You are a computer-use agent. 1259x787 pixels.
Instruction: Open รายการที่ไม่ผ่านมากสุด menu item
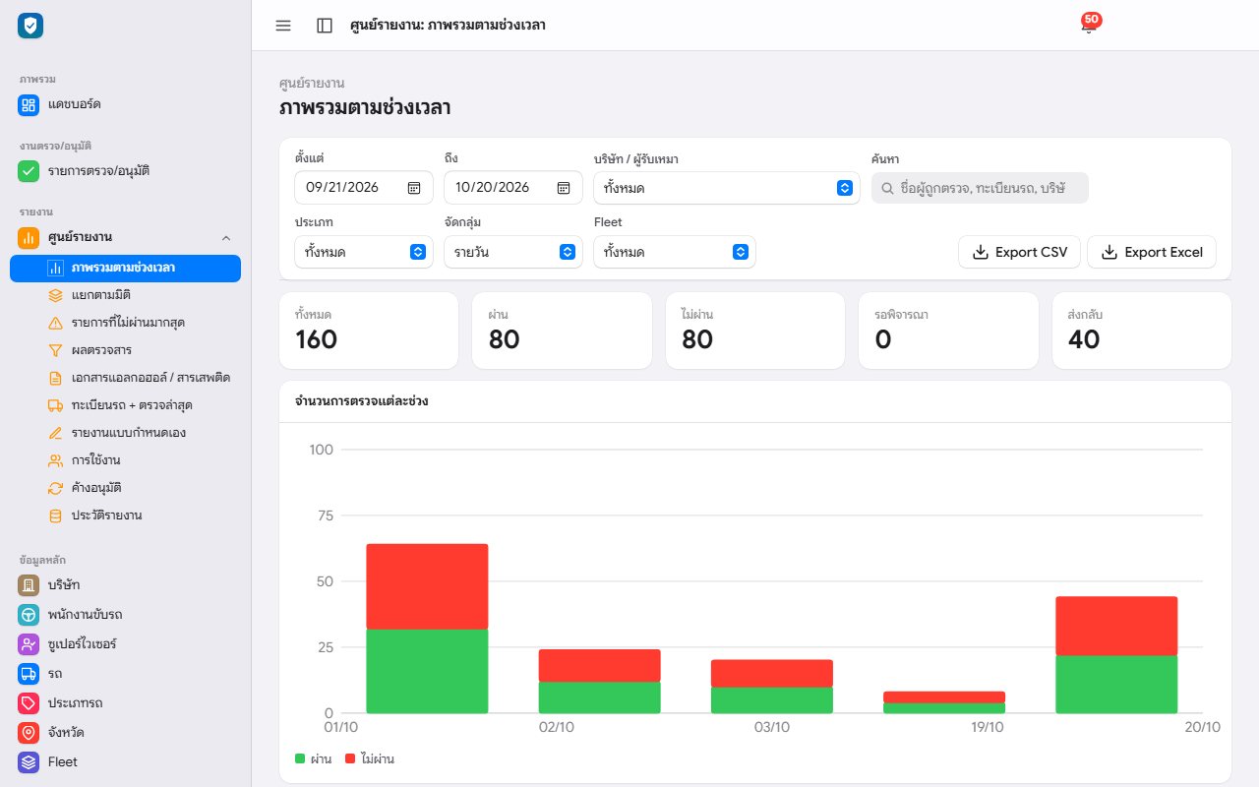125,323
